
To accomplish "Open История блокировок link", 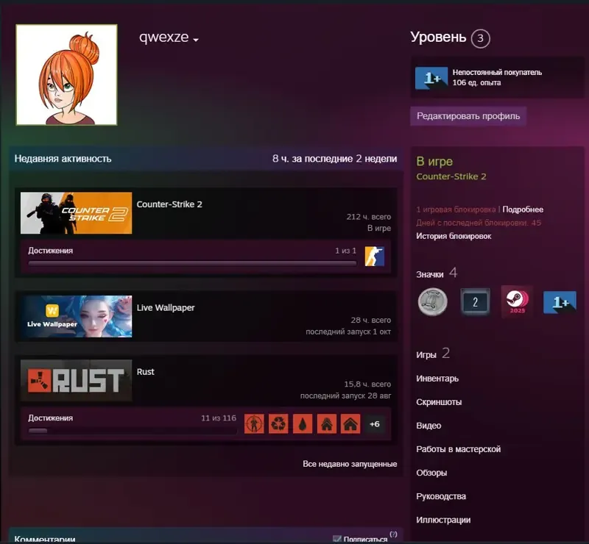I will [454, 236].
